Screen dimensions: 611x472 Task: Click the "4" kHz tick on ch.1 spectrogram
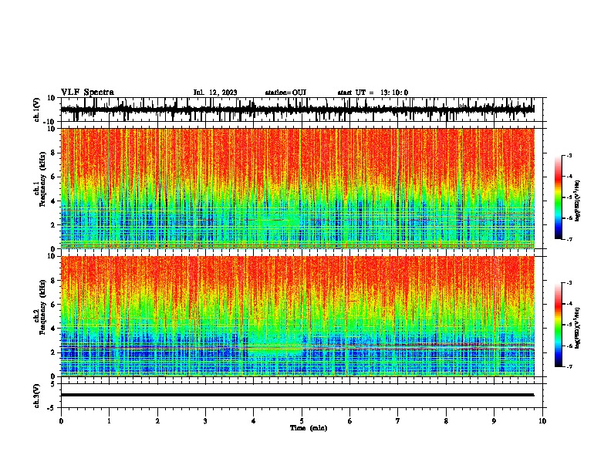53,201
